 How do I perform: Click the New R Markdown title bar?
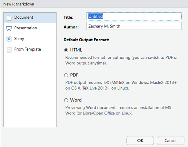tap(94, 4)
